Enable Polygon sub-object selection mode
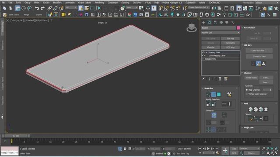Viewport: 280px width, 157px height. 219,94
